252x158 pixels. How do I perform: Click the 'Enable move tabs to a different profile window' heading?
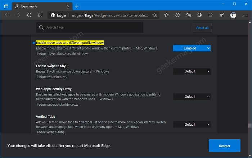70,43
